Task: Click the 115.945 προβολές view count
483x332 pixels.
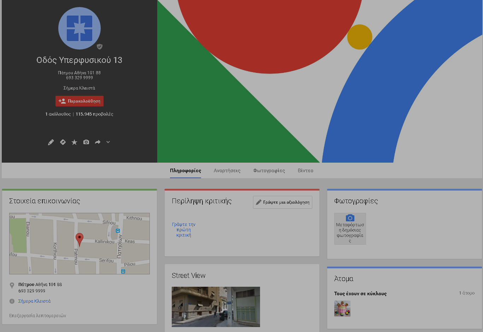Action: pos(94,114)
